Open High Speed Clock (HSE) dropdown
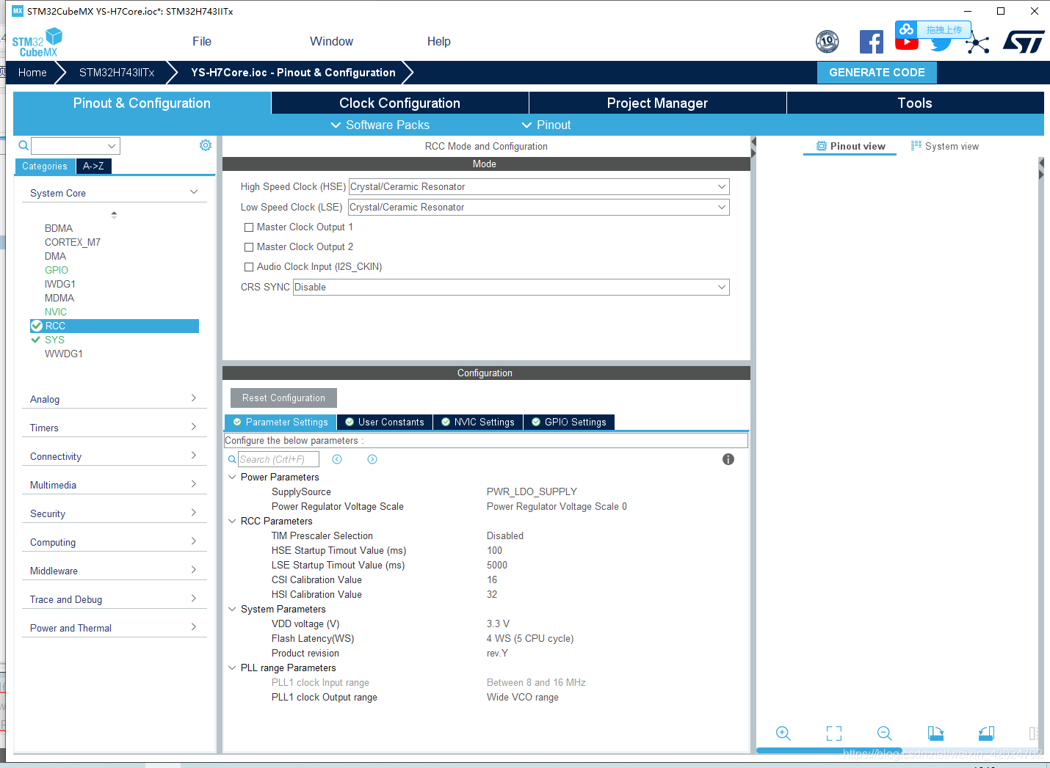Image resolution: width=1050 pixels, height=768 pixels. click(539, 187)
